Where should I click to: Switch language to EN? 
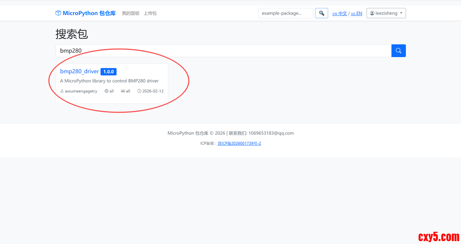357,14
